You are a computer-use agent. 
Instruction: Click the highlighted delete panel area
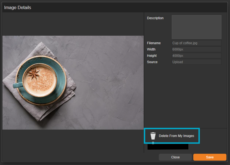(172, 136)
